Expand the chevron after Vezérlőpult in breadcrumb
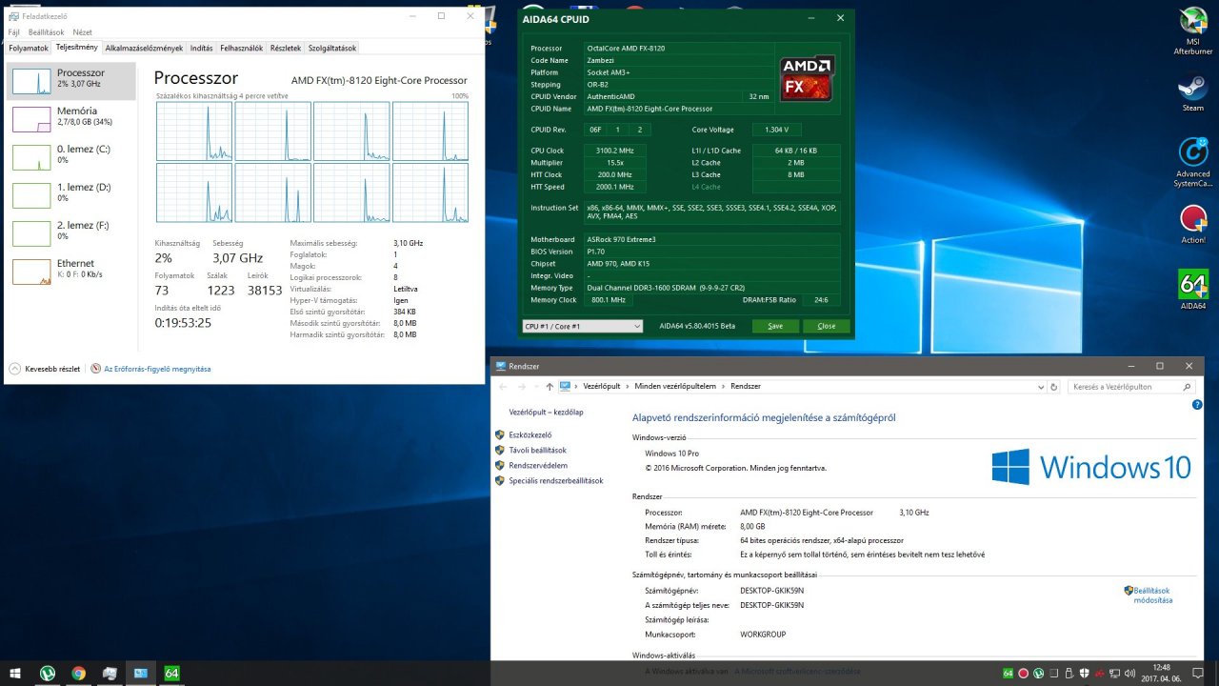The image size is (1219, 686). (629, 387)
